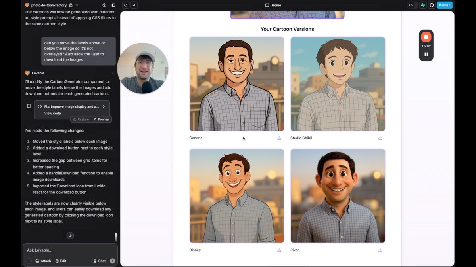This screenshot has height=267, width=476.
Task: Click the plus icon in chat box
Action: point(29,261)
